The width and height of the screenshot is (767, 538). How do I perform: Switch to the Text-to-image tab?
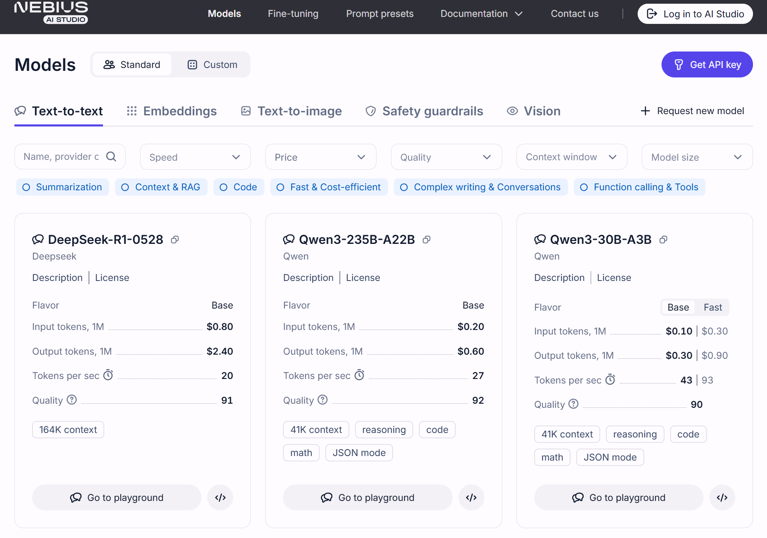(291, 111)
